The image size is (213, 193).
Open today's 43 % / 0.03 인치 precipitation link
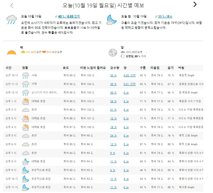click(69, 16)
